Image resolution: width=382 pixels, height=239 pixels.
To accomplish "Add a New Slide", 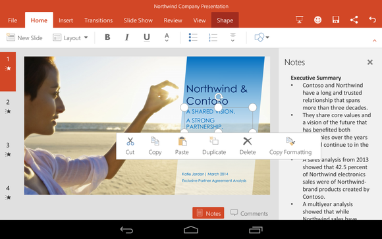I will [x=24, y=38].
